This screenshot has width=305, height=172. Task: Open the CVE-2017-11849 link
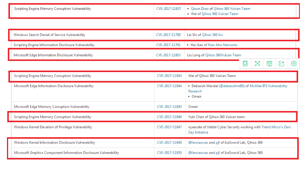(x=169, y=142)
